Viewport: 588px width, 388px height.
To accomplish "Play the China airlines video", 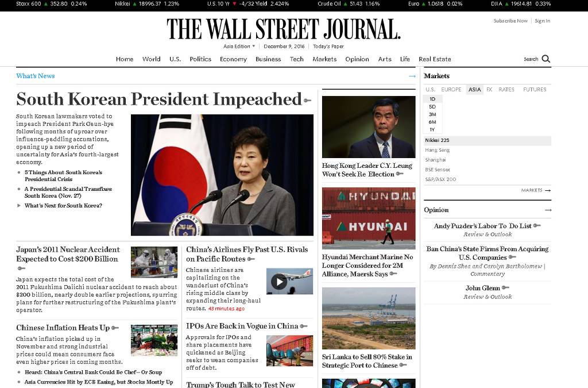I will [x=279, y=282].
